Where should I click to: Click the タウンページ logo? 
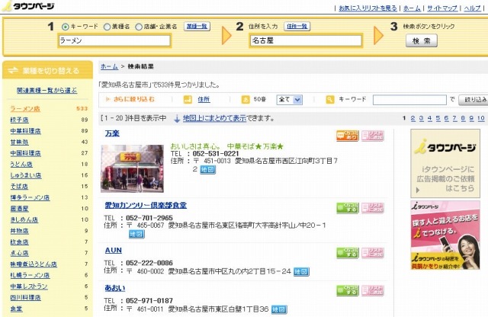point(29,6)
